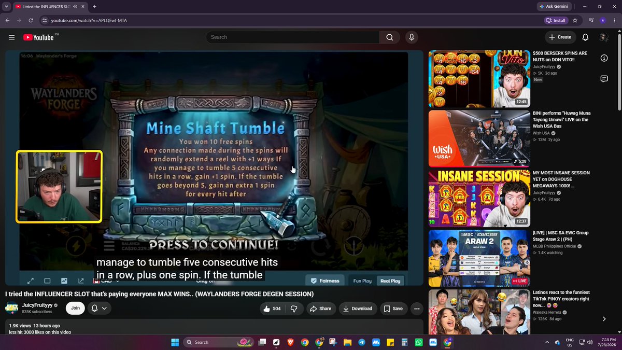Open the Ask Gemini button

(554, 6)
